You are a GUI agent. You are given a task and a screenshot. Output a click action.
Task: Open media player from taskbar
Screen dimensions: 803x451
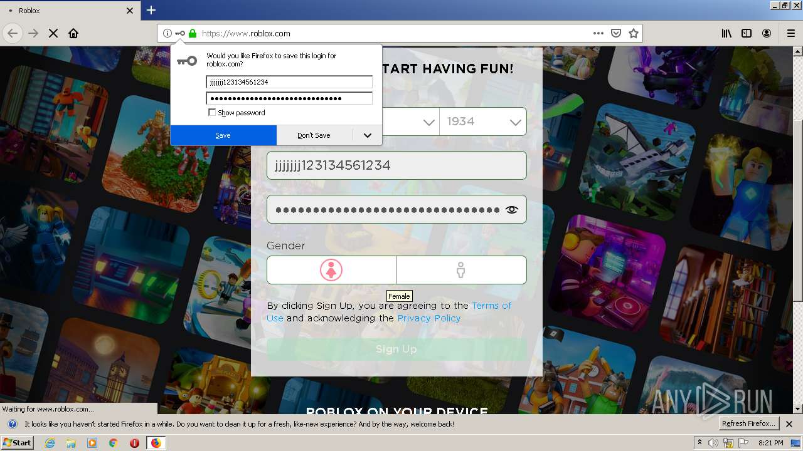pyautogui.click(x=92, y=443)
